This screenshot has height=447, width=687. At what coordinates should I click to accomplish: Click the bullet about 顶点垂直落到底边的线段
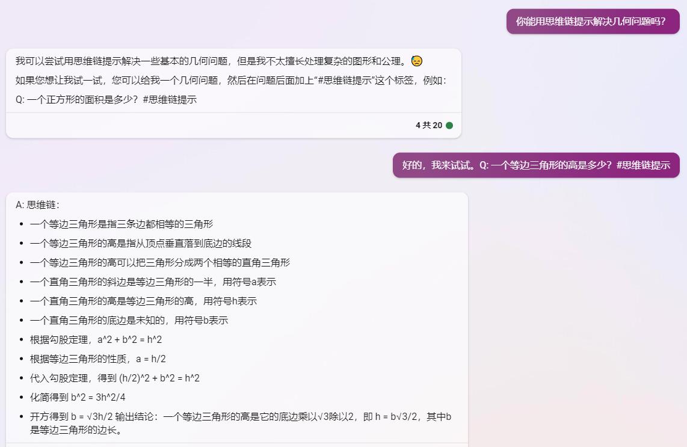[141, 243]
